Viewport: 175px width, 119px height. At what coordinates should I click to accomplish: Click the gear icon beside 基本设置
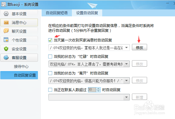(x=6, y=14)
